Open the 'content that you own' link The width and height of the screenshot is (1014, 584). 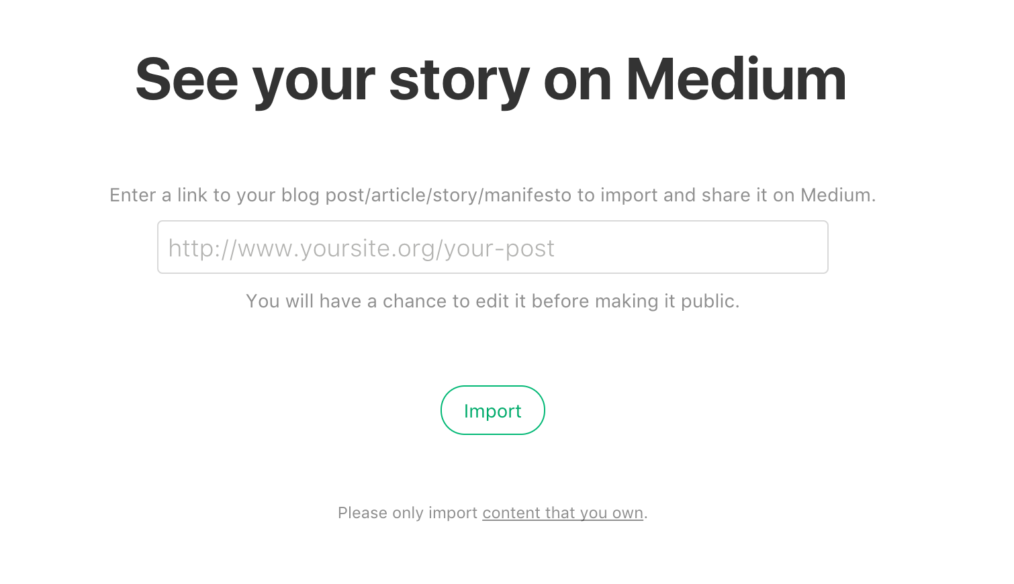563,513
